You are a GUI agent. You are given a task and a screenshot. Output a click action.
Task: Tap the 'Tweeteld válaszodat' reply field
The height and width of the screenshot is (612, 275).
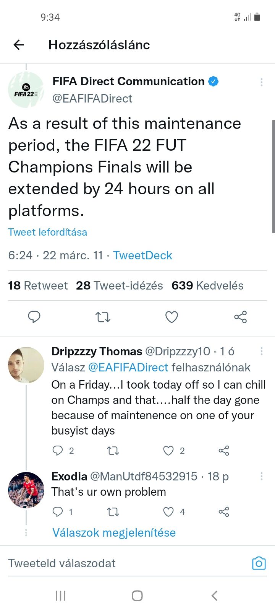pos(115,563)
